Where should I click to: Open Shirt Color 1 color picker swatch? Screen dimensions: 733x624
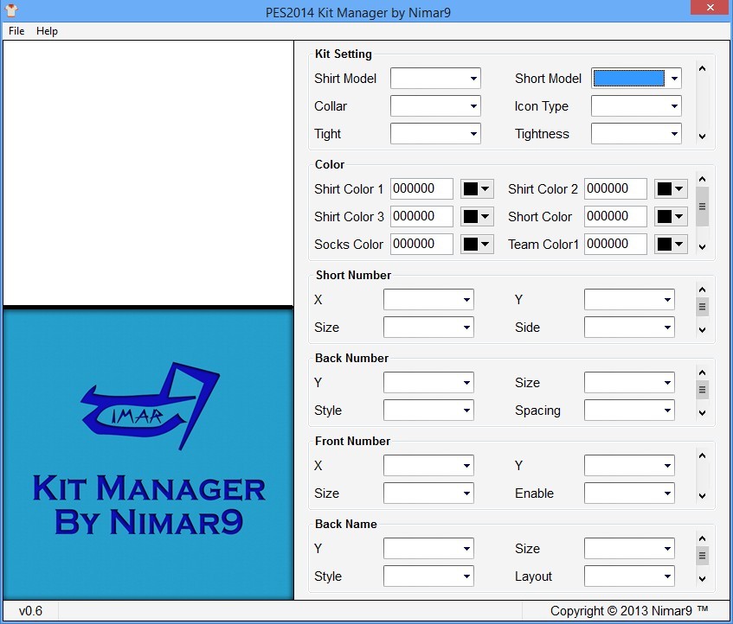(477, 189)
